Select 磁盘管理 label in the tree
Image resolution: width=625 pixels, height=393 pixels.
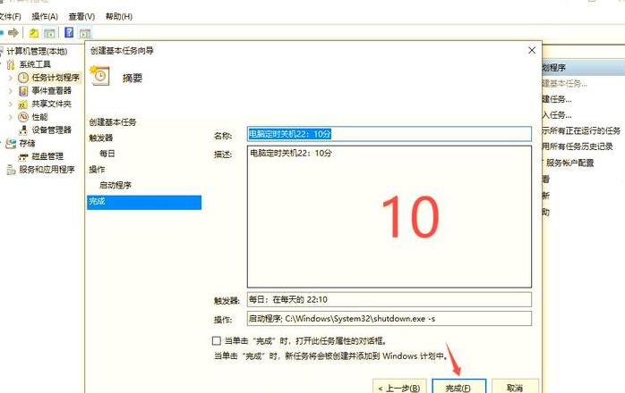pyautogui.click(x=47, y=156)
